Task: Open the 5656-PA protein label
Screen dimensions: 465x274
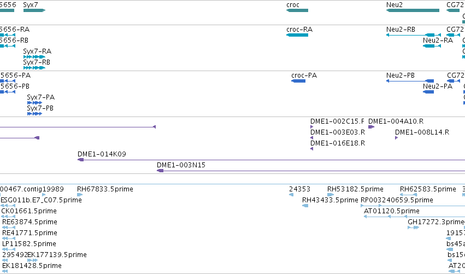Action: coord(15,75)
